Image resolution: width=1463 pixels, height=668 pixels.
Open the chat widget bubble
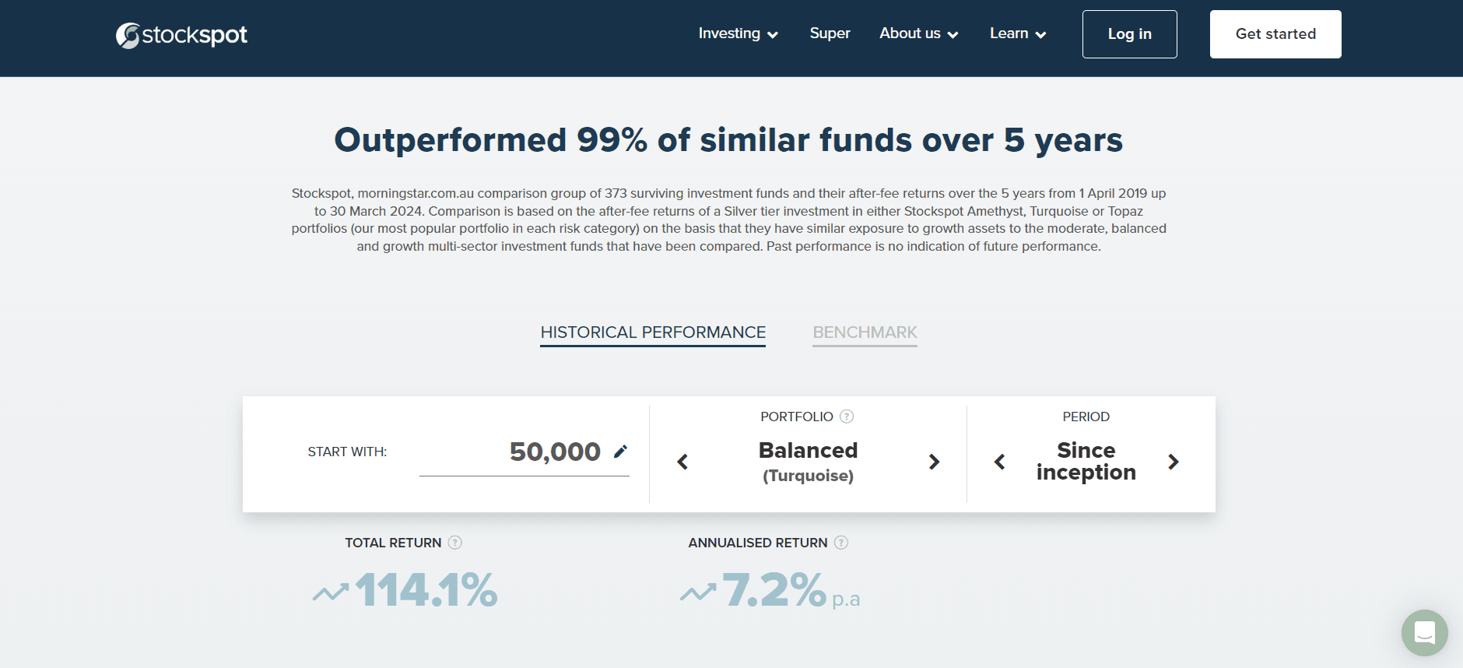1424,632
